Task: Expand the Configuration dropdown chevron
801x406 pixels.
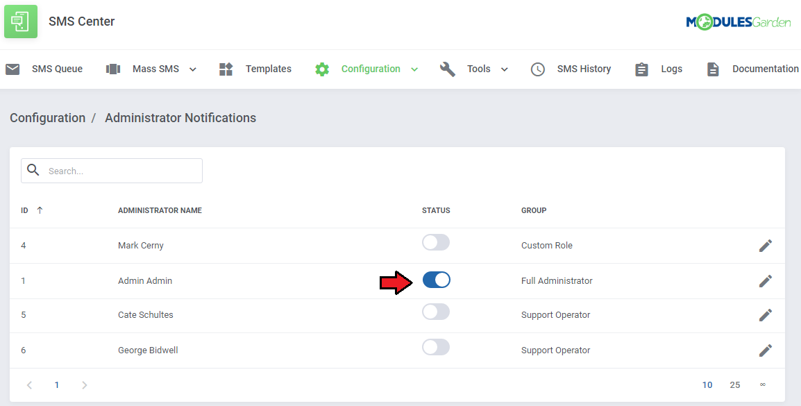Action: pyautogui.click(x=414, y=69)
